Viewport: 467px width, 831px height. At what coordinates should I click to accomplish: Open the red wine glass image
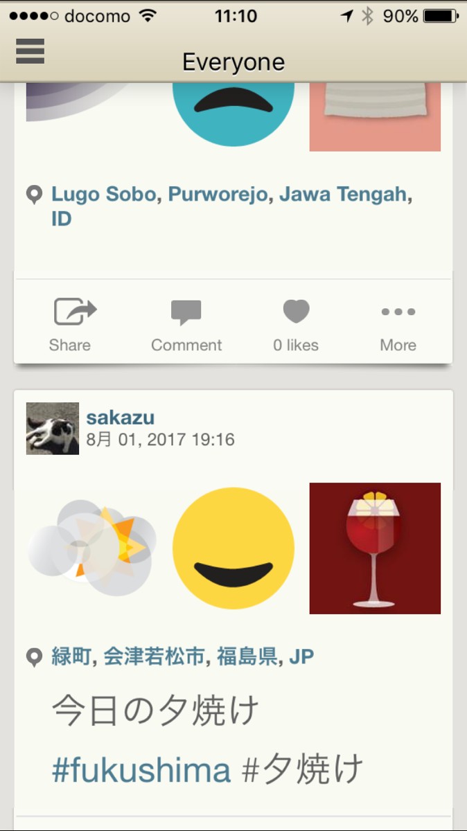pyautogui.click(x=375, y=548)
